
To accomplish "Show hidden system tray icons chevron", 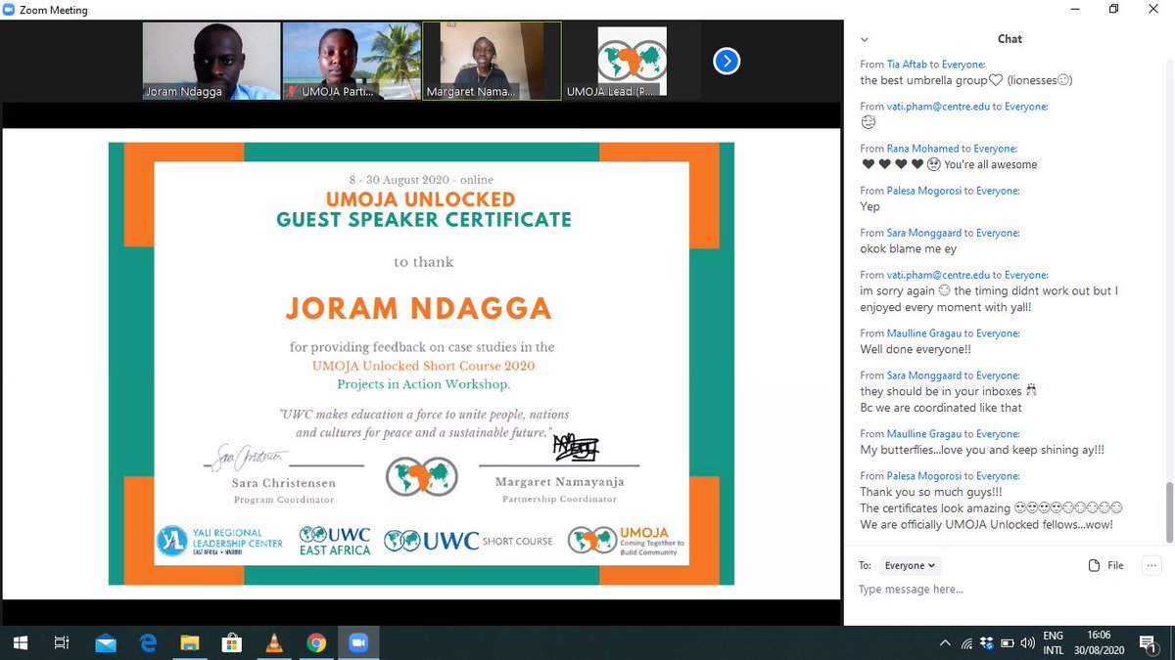I will coord(945,643).
